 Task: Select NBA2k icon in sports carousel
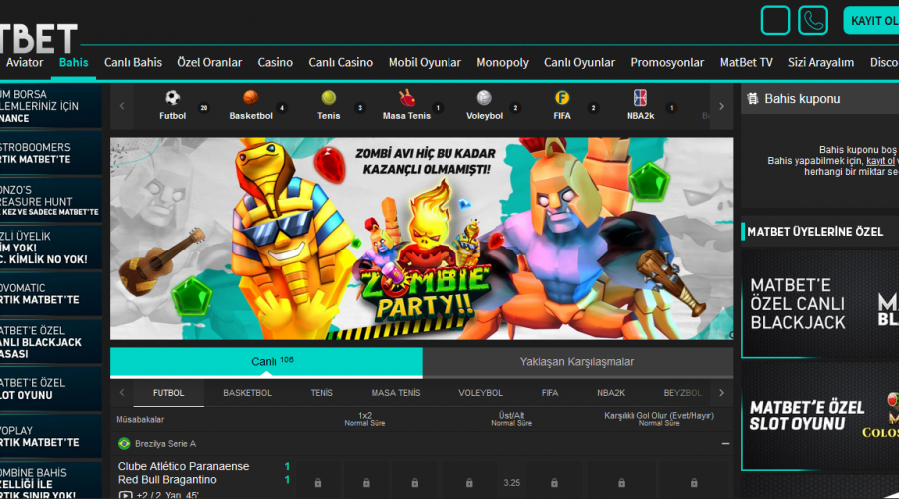pyautogui.click(x=640, y=98)
